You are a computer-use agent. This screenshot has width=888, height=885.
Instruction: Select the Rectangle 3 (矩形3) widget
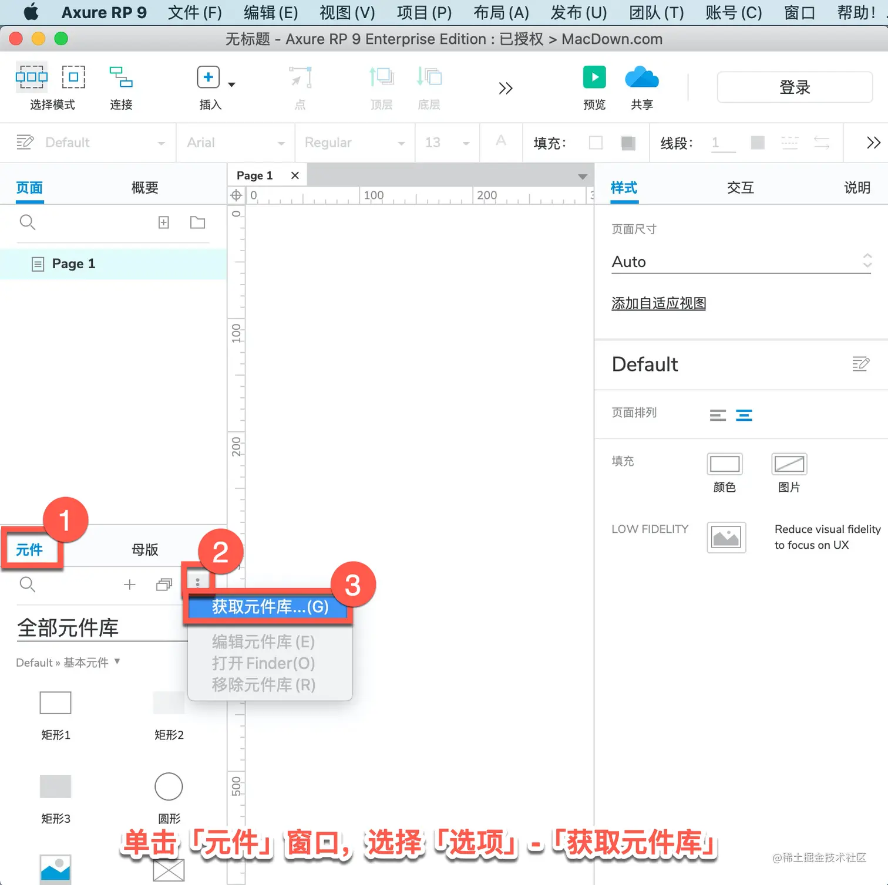(56, 786)
